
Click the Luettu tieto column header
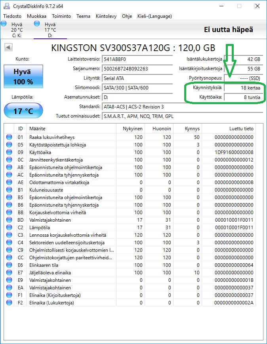pos(229,129)
